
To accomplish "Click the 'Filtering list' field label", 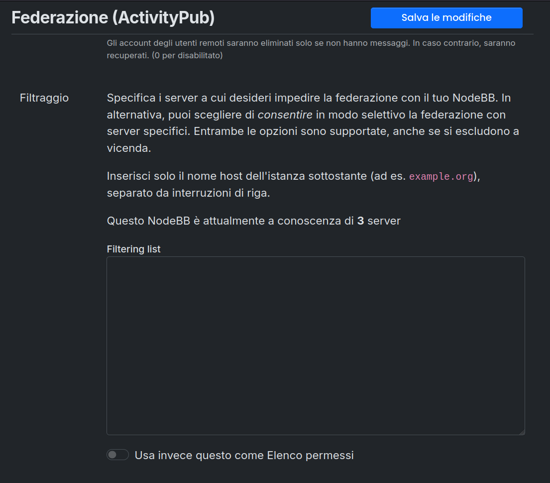I will [133, 249].
